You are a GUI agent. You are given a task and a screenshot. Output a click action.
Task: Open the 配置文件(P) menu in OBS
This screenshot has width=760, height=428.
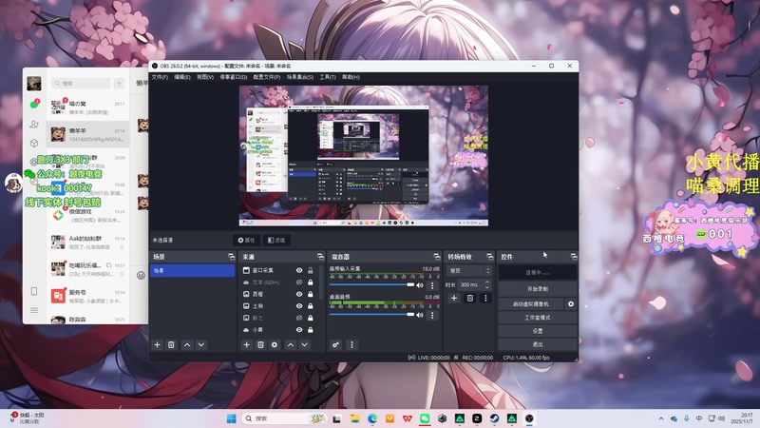pos(267,77)
